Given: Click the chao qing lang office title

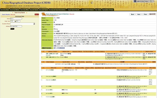Looking at the screenshot, I should (x=51, y=76).
